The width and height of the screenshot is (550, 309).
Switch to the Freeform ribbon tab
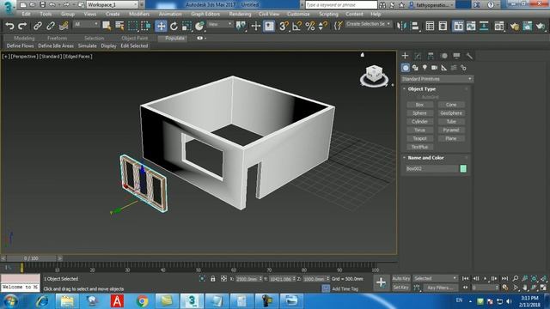coord(58,38)
